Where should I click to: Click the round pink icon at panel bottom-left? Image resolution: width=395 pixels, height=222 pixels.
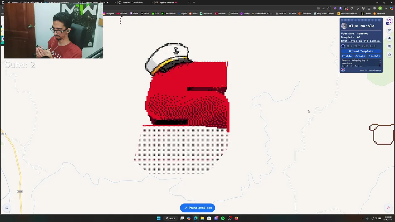343,70
